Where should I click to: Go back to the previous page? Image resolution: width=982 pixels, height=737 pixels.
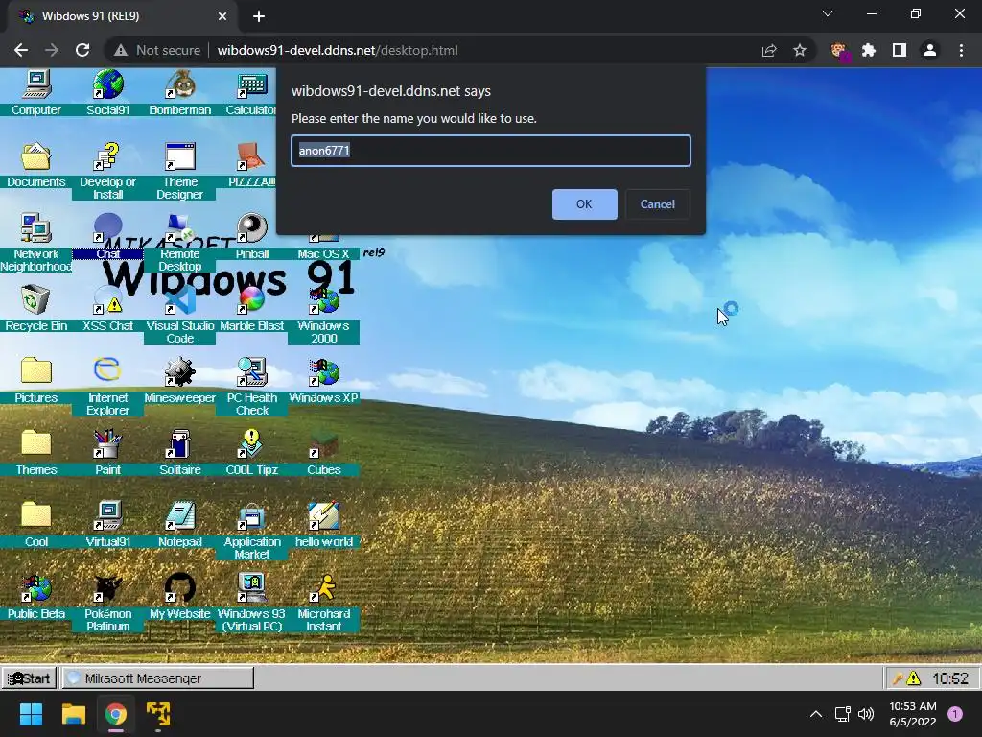coord(21,50)
